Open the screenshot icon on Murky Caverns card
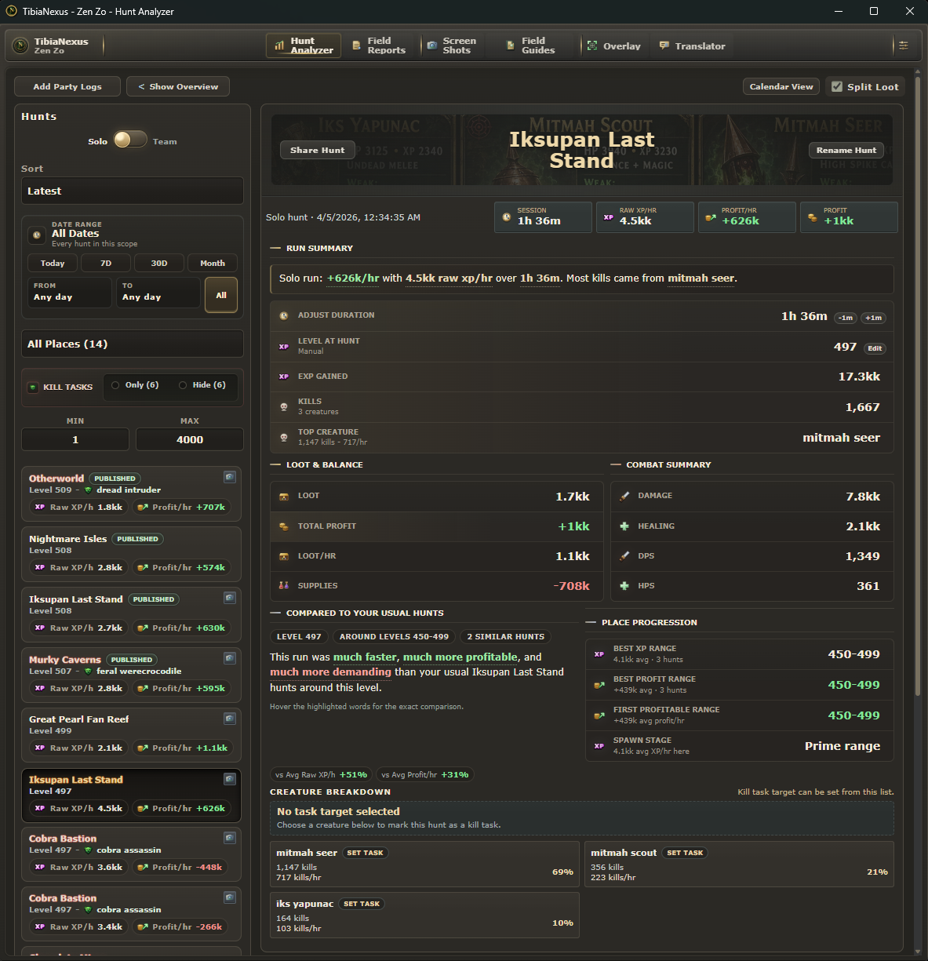This screenshot has height=961, width=928. click(x=230, y=658)
